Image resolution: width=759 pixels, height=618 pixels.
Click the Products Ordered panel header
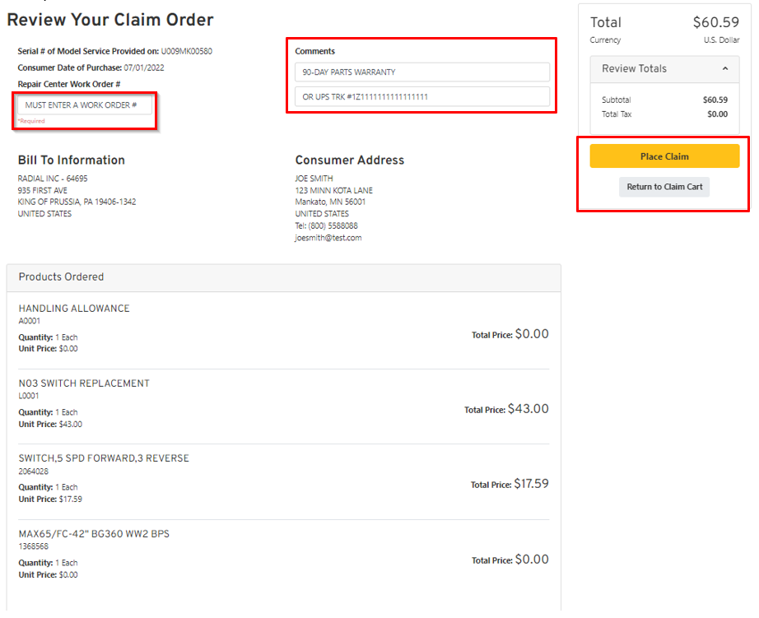(x=62, y=277)
